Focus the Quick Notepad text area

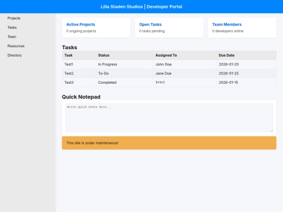[x=169, y=118]
